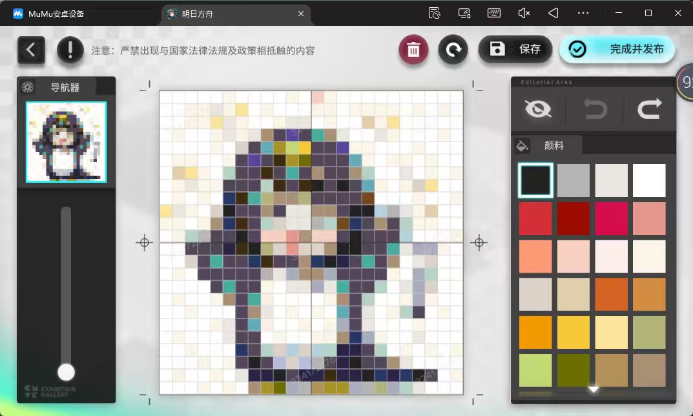
Task: Close the 明日方舟 tab
Action: coord(300,14)
